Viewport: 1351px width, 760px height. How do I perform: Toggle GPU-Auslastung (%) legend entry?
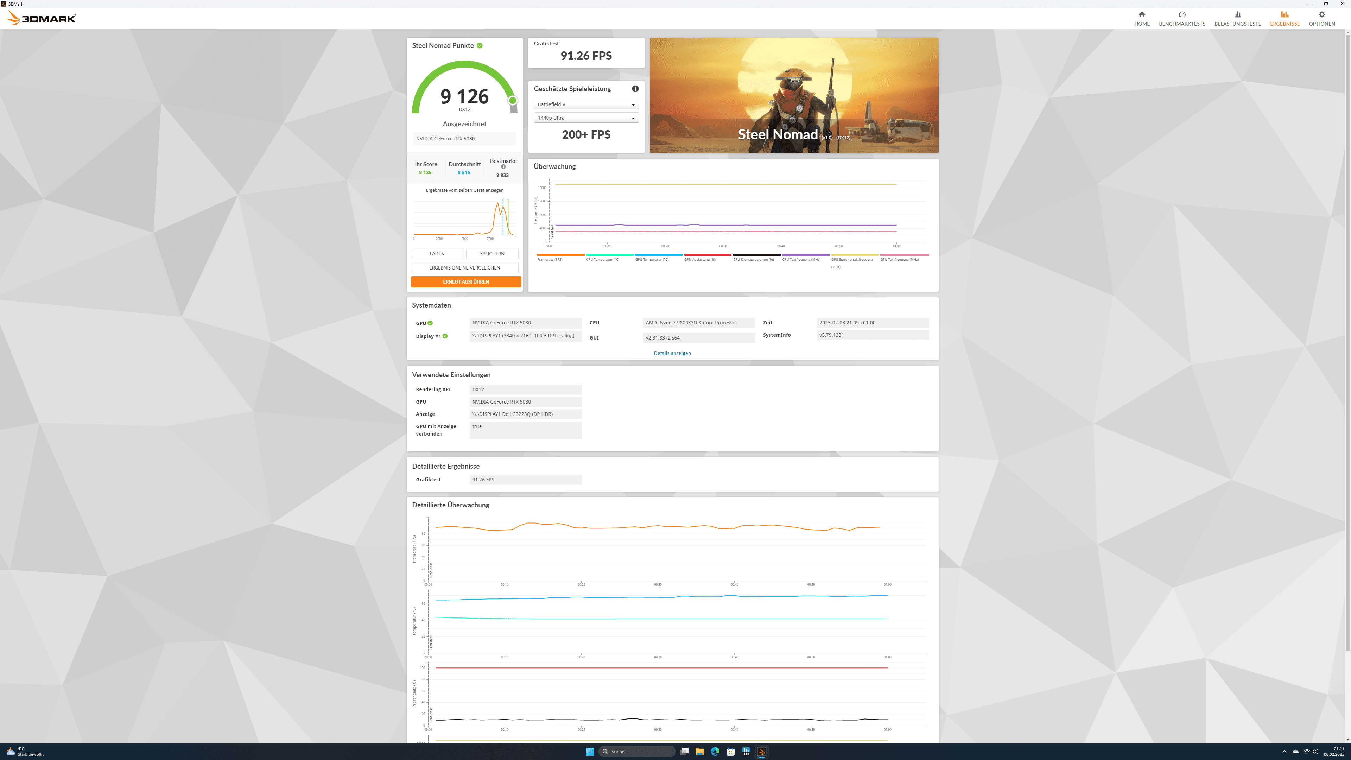click(x=708, y=258)
